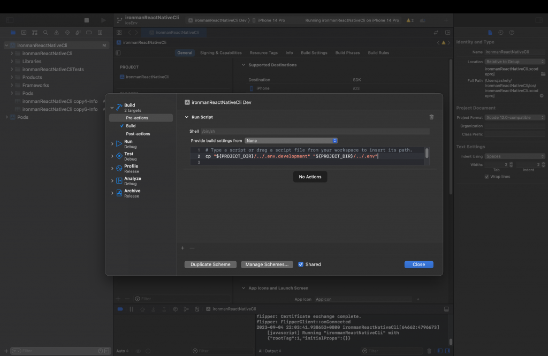This screenshot has height=356, width=548.
Task: Expand the Profile Release scheme section
Action: (112, 168)
